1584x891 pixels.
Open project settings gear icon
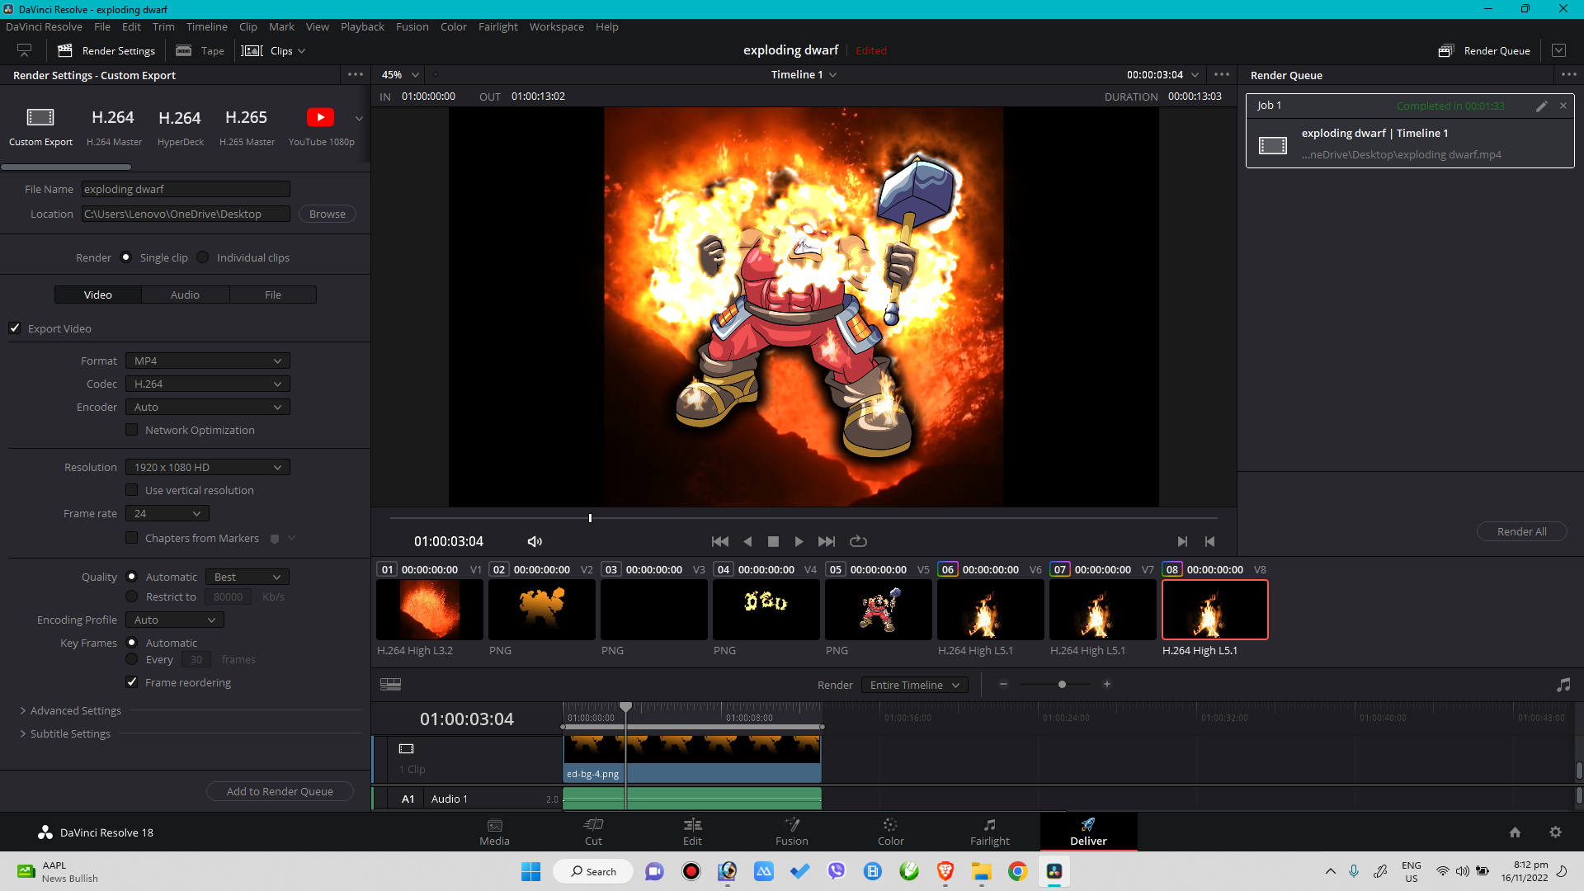pos(1555,832)
